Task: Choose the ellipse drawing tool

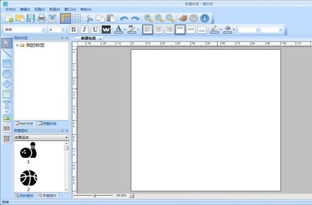Action: [7, 74]
